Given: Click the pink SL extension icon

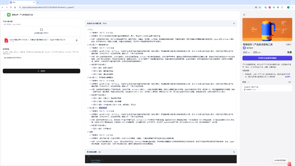Looking at the screenshot, I should (270, 7).
